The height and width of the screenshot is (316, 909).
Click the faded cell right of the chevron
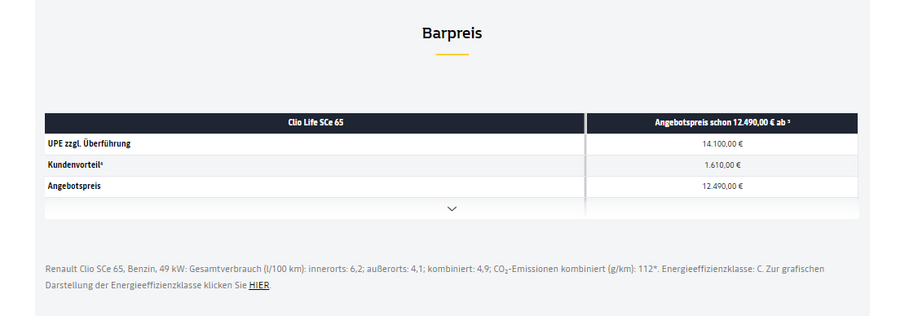(x=722, y=208)
